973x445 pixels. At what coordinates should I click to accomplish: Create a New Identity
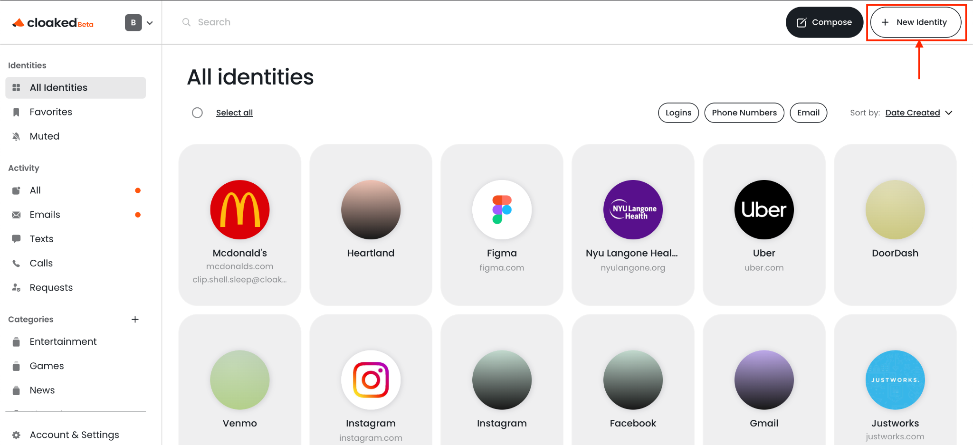[x=916, y=22]
